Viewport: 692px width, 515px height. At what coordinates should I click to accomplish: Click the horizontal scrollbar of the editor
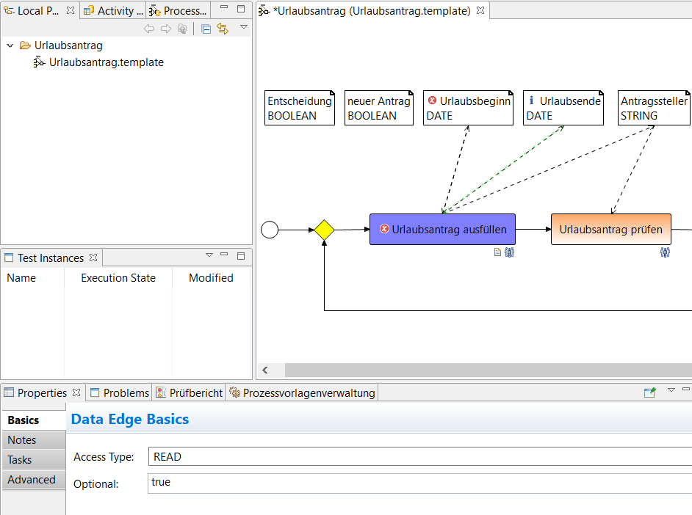point(489,370)
